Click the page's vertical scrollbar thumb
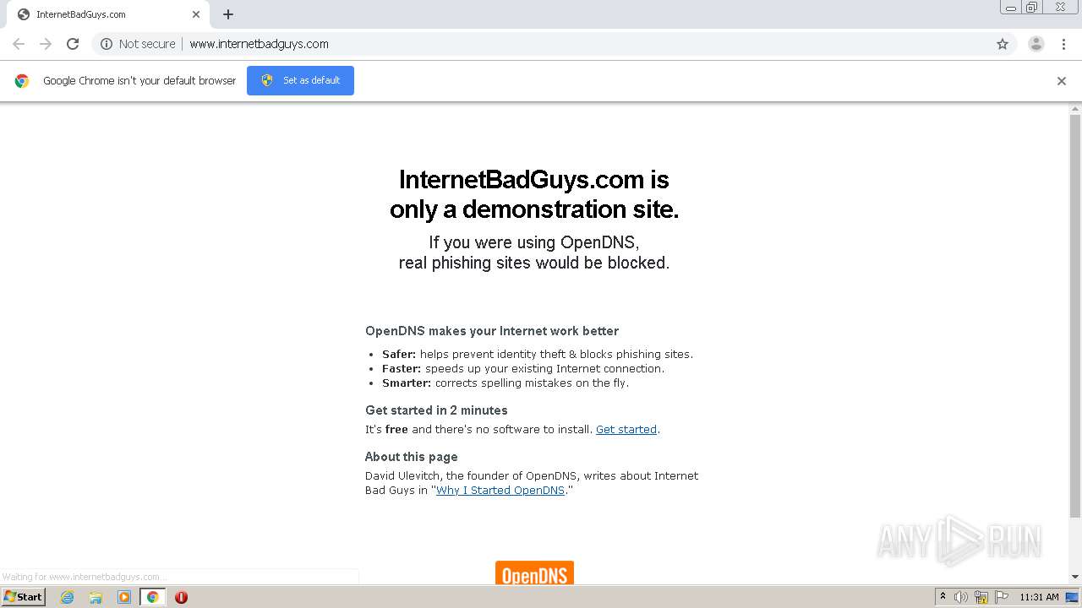 click(x=1075, y=315)
